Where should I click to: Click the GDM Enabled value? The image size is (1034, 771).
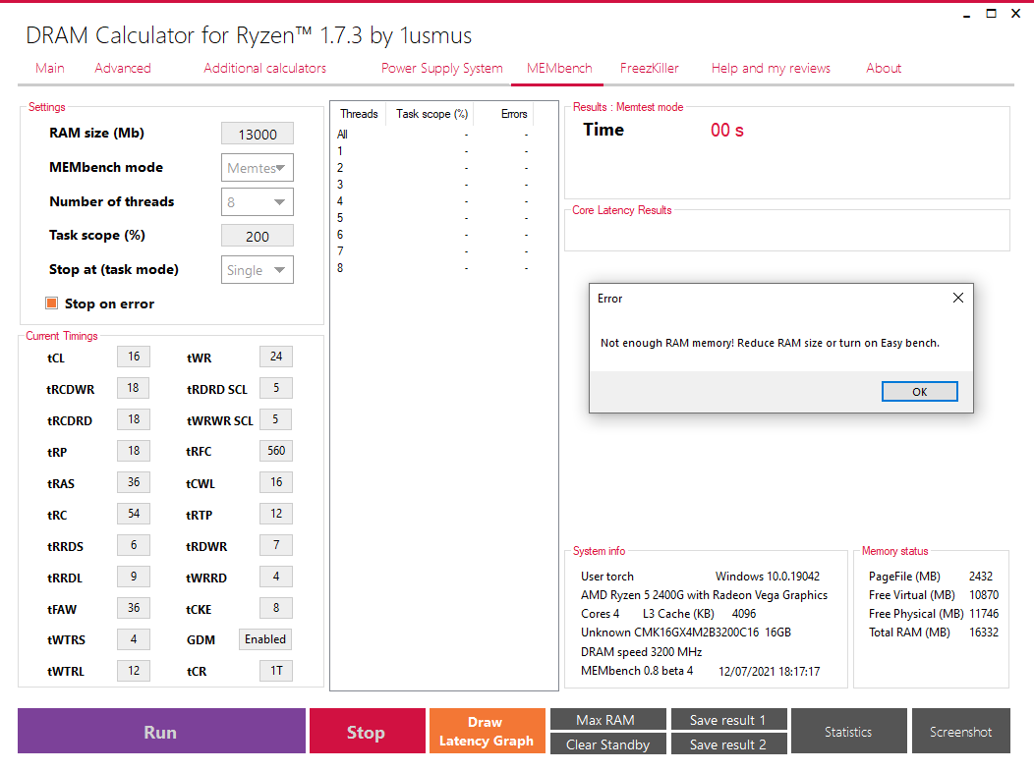(265, 639)
